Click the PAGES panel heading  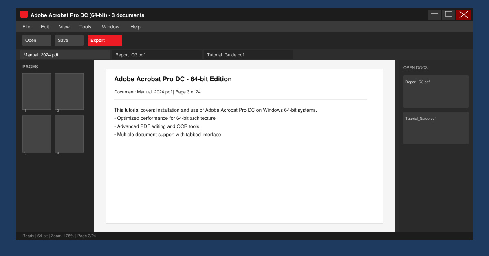pos(30,67)
